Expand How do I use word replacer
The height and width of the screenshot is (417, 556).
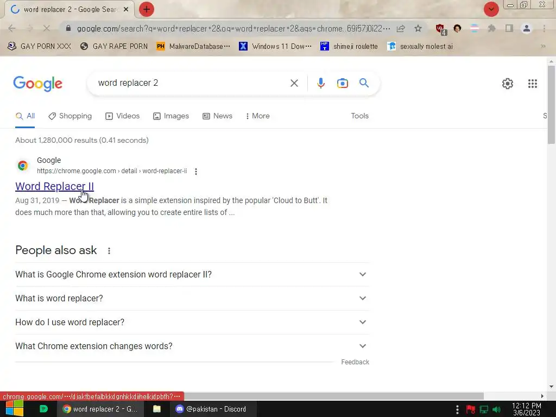coord(192,322)
